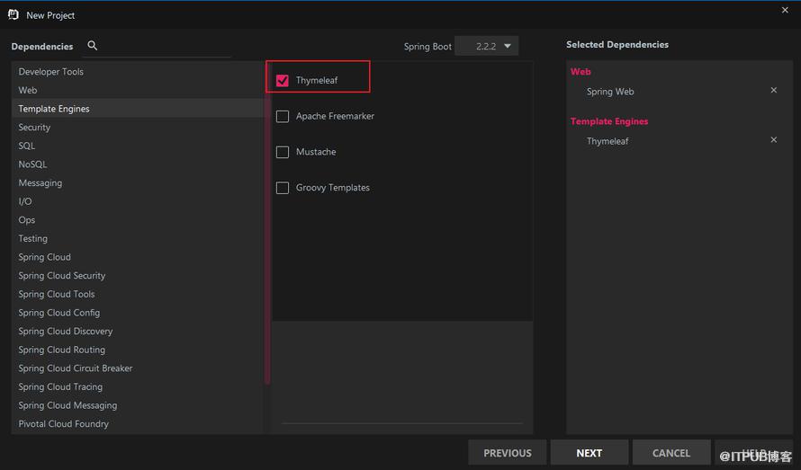Enable the Mustache dependency checkbox
The width and height of the screenshot is (801, 470).
coord(282,152)
